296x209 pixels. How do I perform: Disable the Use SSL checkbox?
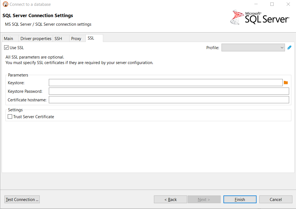click(6, 47)
